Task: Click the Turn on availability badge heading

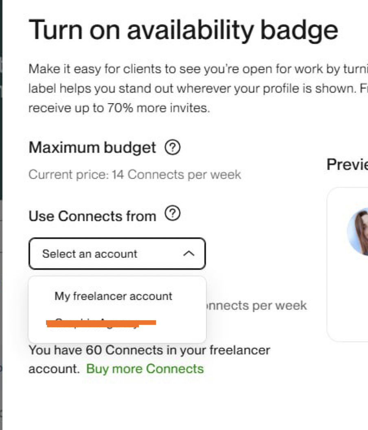Action: 183,30
